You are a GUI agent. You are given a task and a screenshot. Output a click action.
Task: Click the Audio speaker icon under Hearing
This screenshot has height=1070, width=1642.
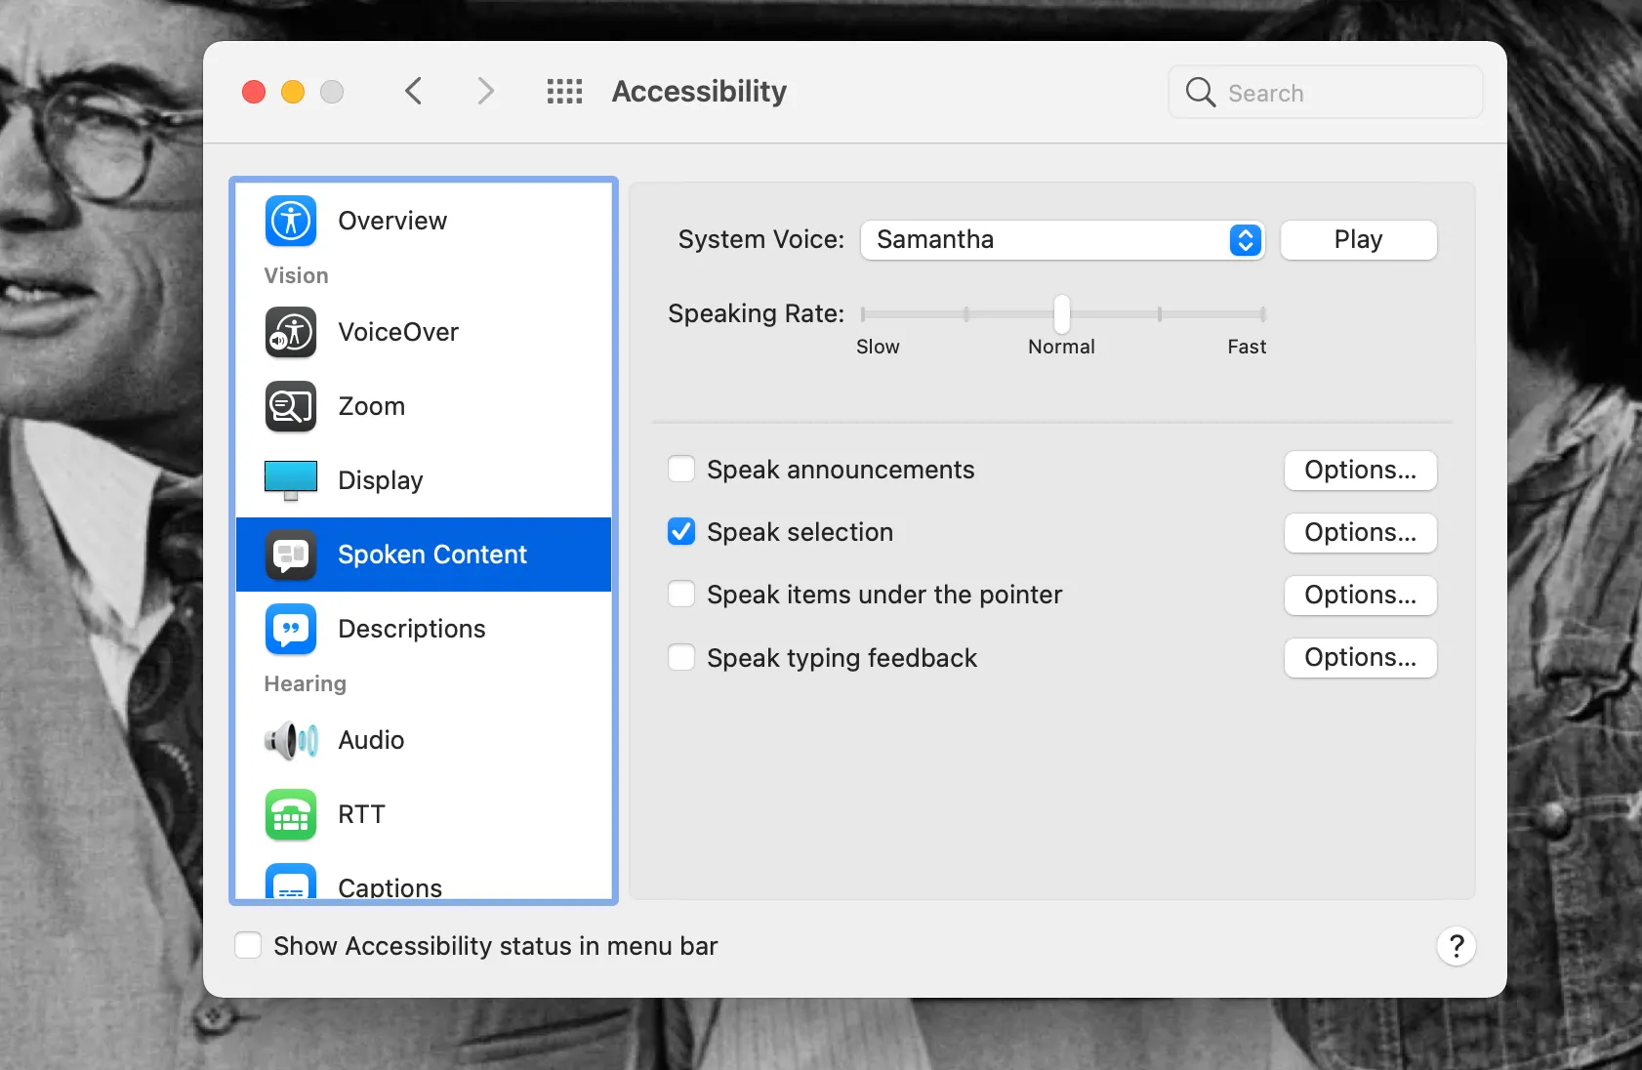[x=290, y=740]
